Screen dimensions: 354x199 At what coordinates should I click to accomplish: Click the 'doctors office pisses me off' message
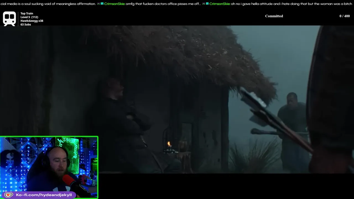click(163, 4)
